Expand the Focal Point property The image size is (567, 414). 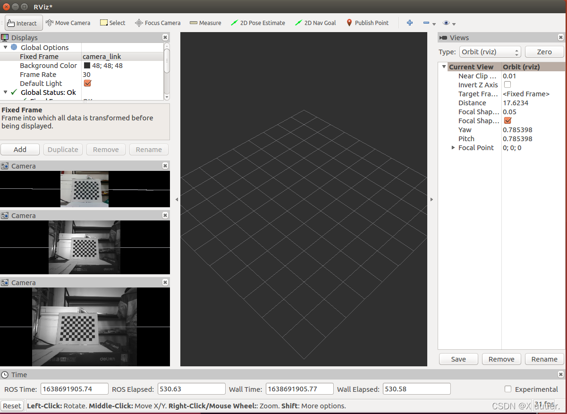tap(453, 147)
